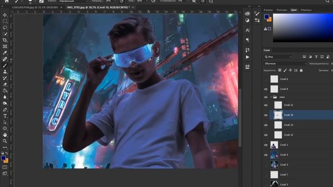Select the Lasso tool
Viewport: 333px width, 187px height.
5,28
